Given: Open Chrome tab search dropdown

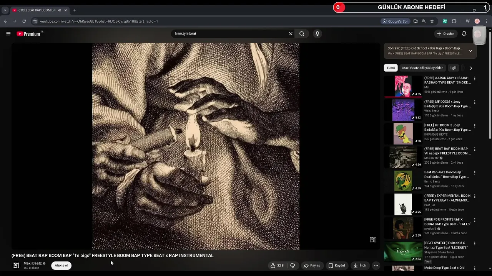Looking at the screenshot, I should tap(5, 10).
